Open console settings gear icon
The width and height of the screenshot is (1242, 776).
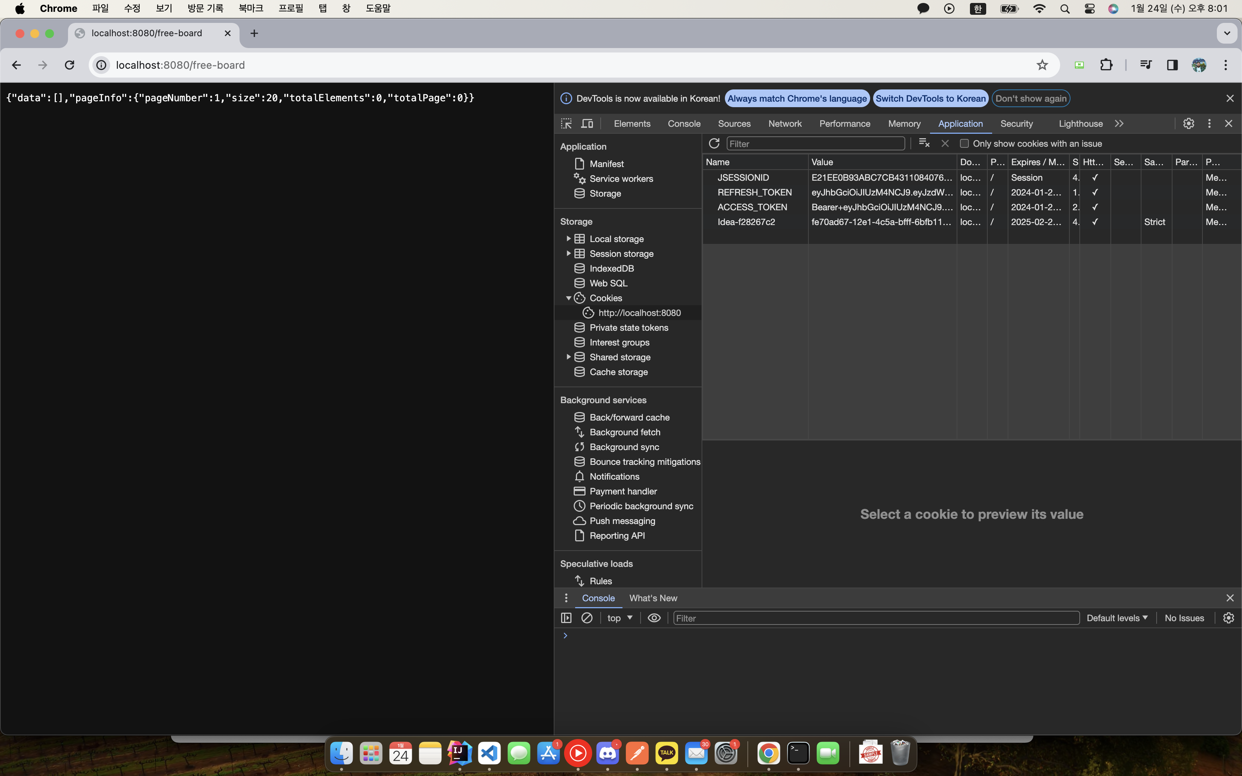tap(1228, 618)
